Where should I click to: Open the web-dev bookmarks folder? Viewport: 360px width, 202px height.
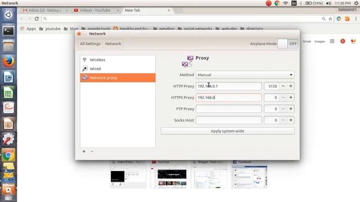click(226, 29)
